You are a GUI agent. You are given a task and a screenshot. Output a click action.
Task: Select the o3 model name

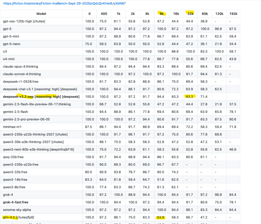pyautogui.click(x=5, y=51)
